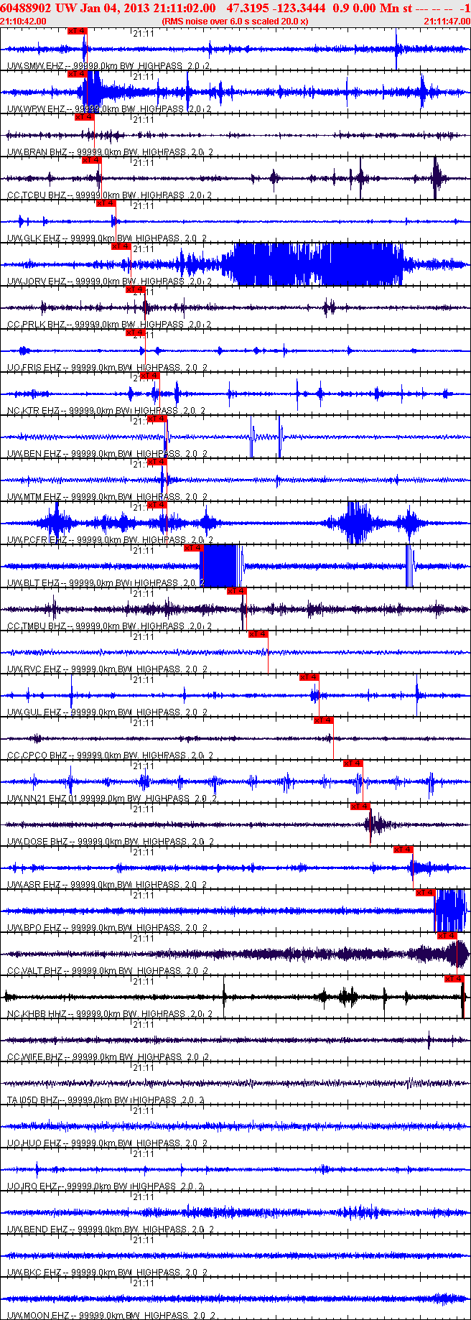Viewport: 471px width, 1320px height.
Task: Click the UO.HUO EHZ station label
Action: pyautogui.click(x=34, y=1143)
